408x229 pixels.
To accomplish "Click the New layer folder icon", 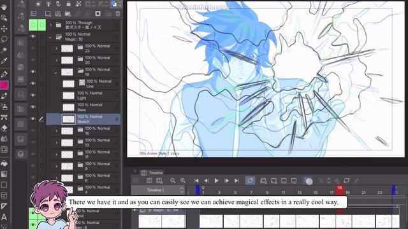I will [x=68, y=13].
